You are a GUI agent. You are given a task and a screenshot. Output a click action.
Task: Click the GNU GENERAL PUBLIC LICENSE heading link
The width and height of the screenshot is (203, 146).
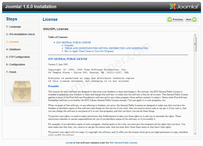tap(68, 59)
